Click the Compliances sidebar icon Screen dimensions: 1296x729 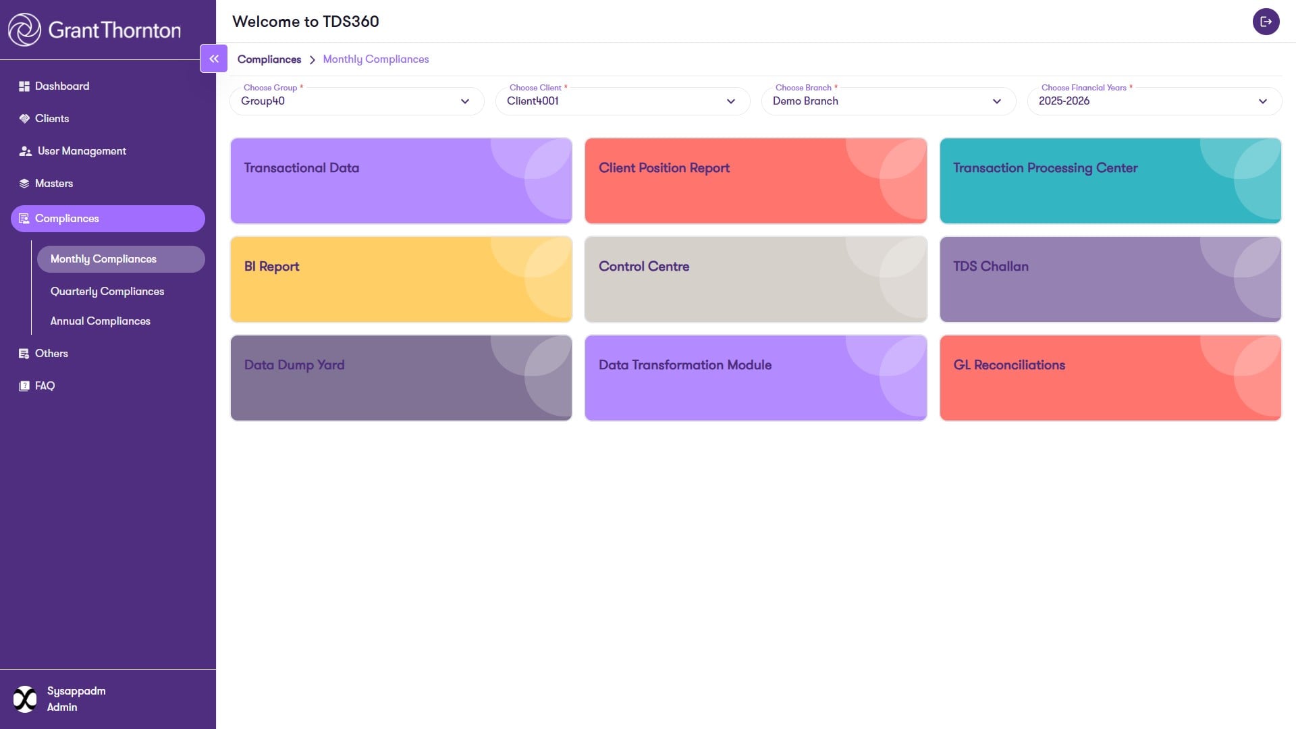pos(24,219)
